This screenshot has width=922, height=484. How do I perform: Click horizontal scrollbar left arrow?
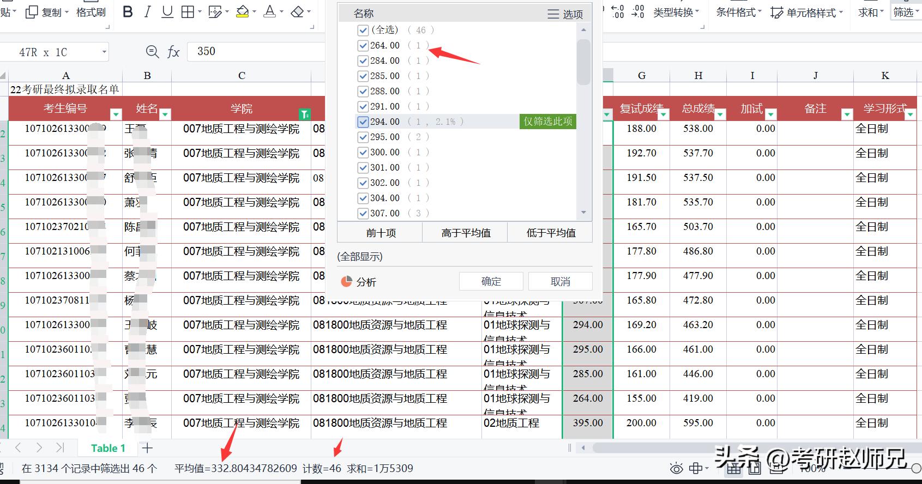pos(583,448)
